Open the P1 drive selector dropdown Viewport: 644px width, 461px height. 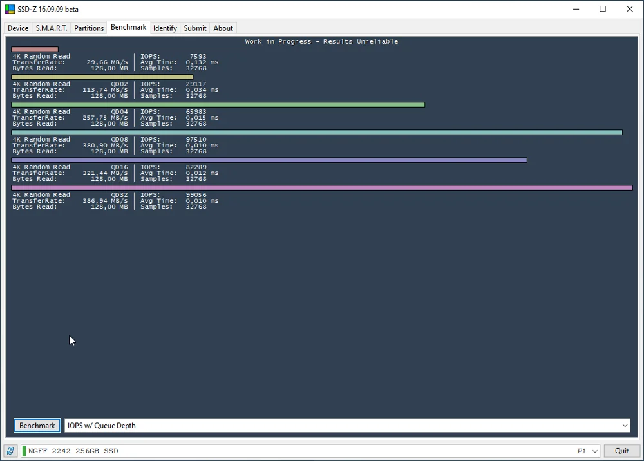tap(594, 451)
